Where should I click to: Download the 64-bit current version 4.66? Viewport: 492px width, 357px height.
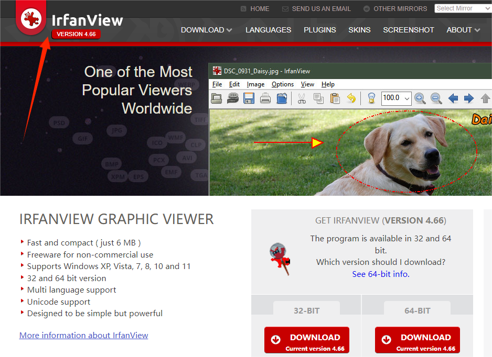point(418,340)
